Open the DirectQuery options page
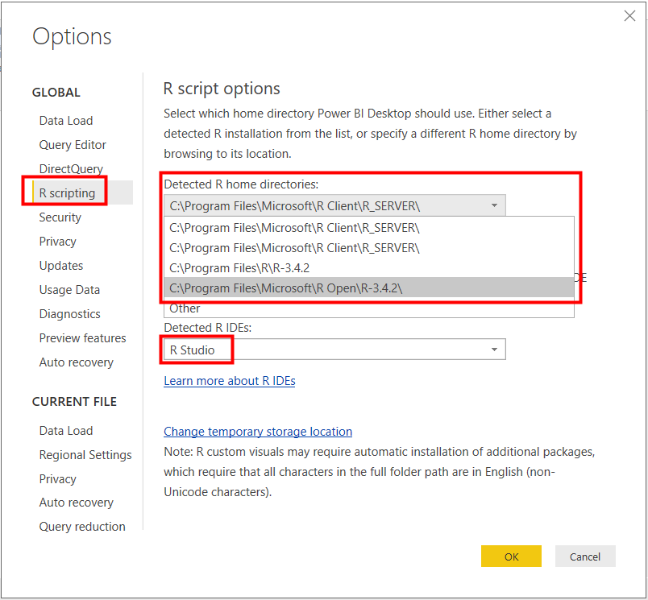 click(x=71, y=169)
